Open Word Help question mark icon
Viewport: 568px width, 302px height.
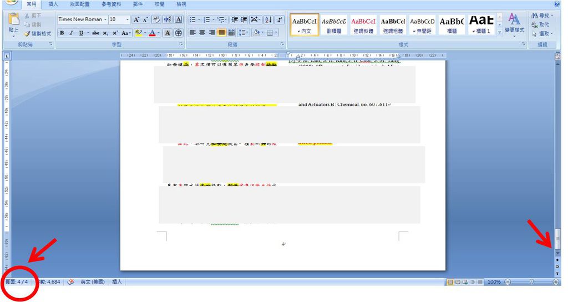click(x=557, y=4)
